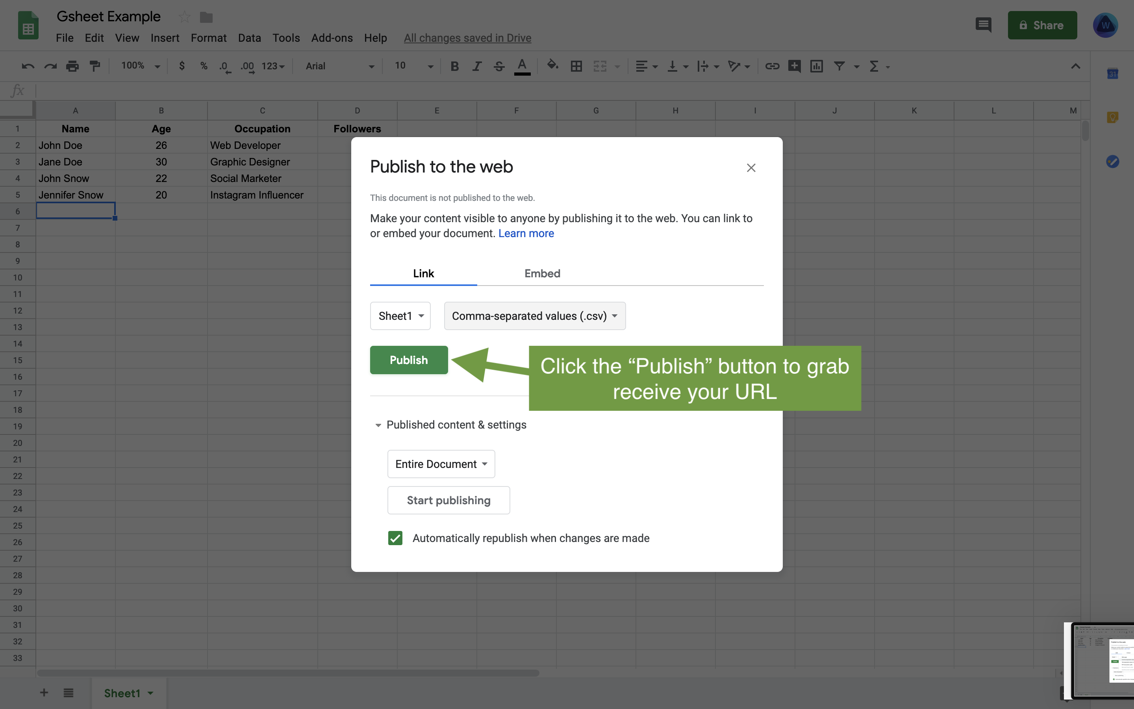
Task: Open the Arial font dropdown
Action: pos(340,66)
